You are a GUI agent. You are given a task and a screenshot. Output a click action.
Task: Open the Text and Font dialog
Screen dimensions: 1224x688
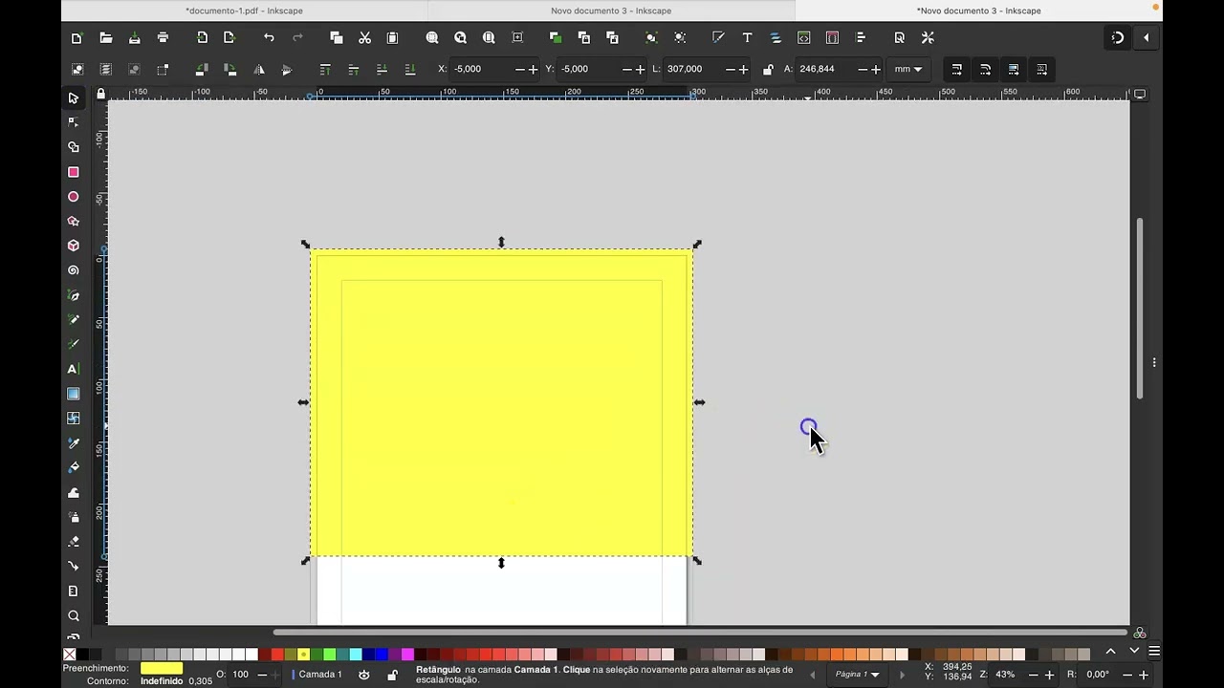[x=747, y=38]
